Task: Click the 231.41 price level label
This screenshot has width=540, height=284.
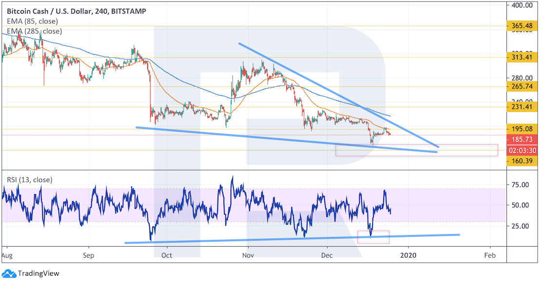Action: (x=521, y=107)
